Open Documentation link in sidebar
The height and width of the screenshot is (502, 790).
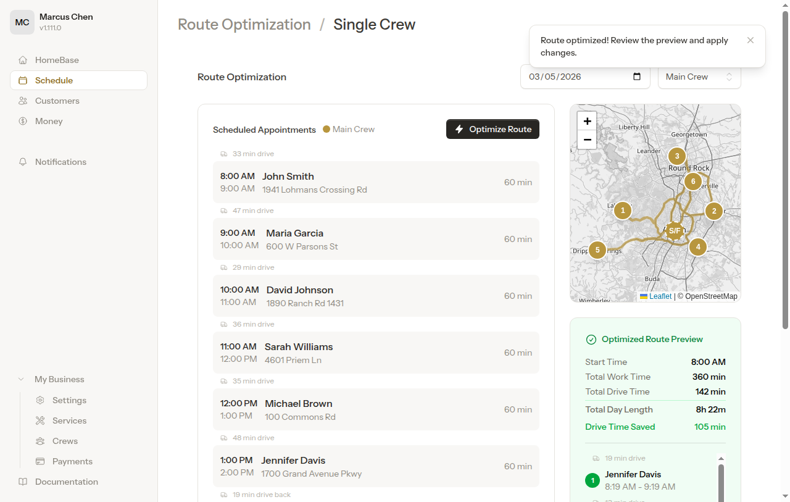tap(78, 482)
